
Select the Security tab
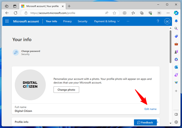point(82,21)
